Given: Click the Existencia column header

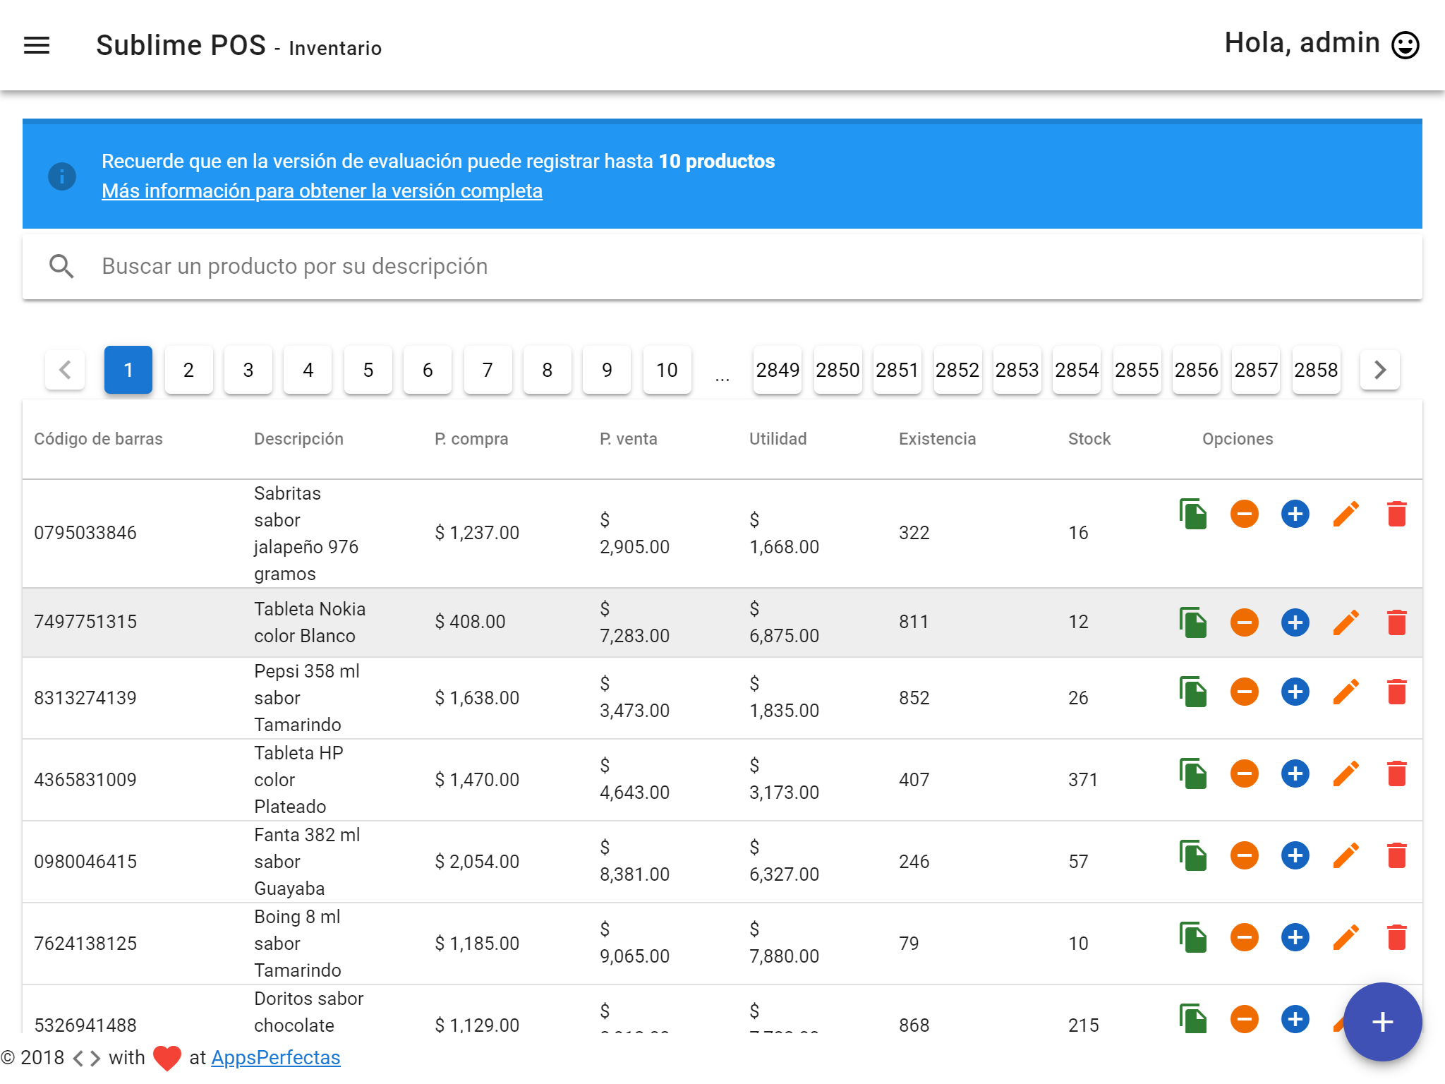Looking at the screenshot, I should (937, 439).
